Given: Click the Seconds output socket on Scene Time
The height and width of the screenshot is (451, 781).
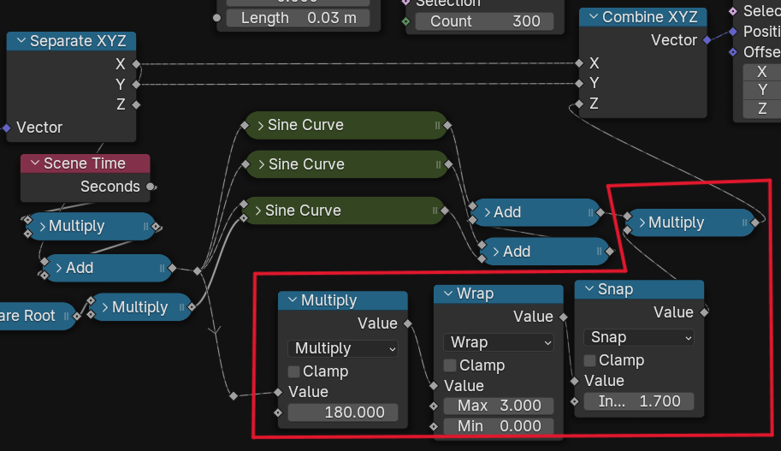Looking at the screenshot, I should coord(151,187).
